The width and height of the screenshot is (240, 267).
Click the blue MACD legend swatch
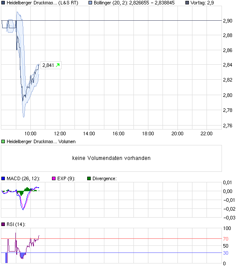(3, 178)
